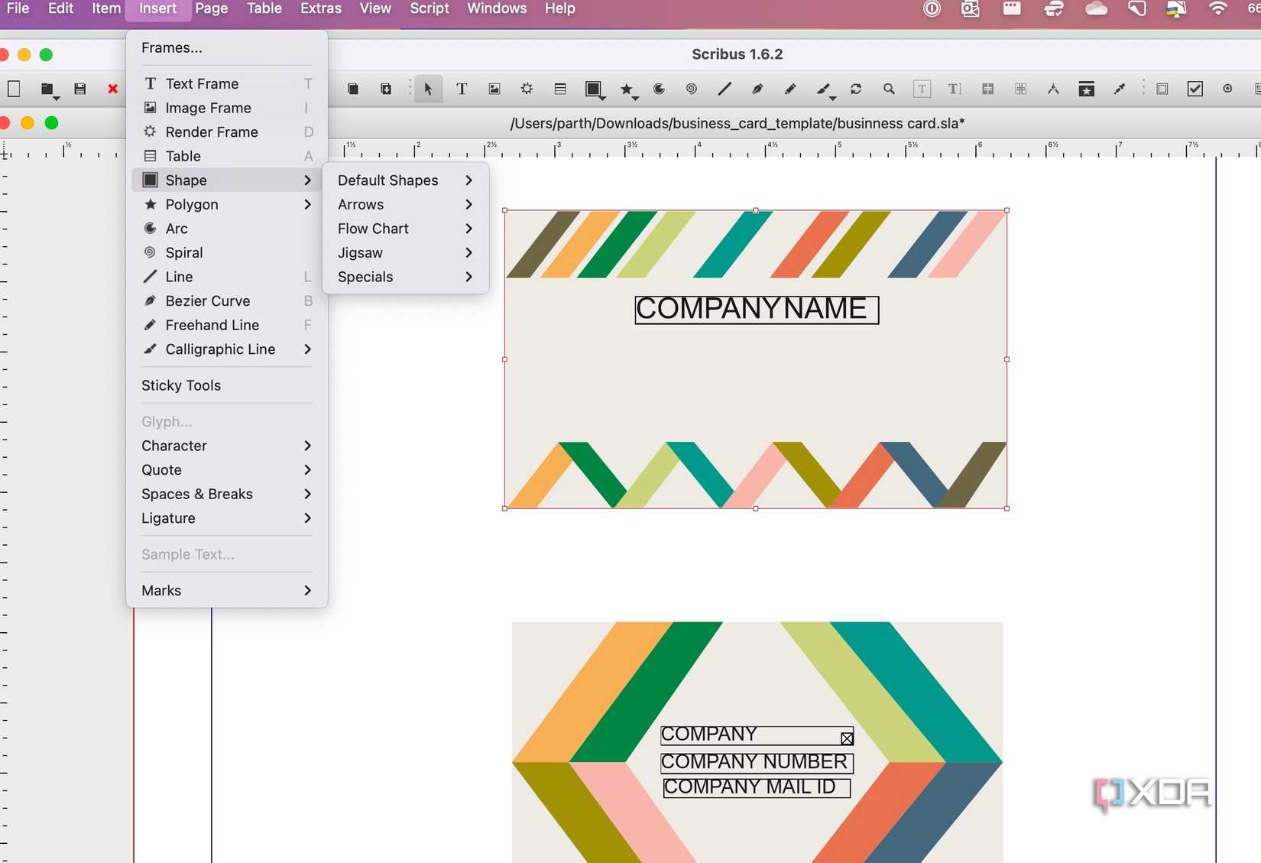Select the COMPANY NAME text frame
The height and width of the screenshot is (863, 1261).
click(x=755, y=310)
